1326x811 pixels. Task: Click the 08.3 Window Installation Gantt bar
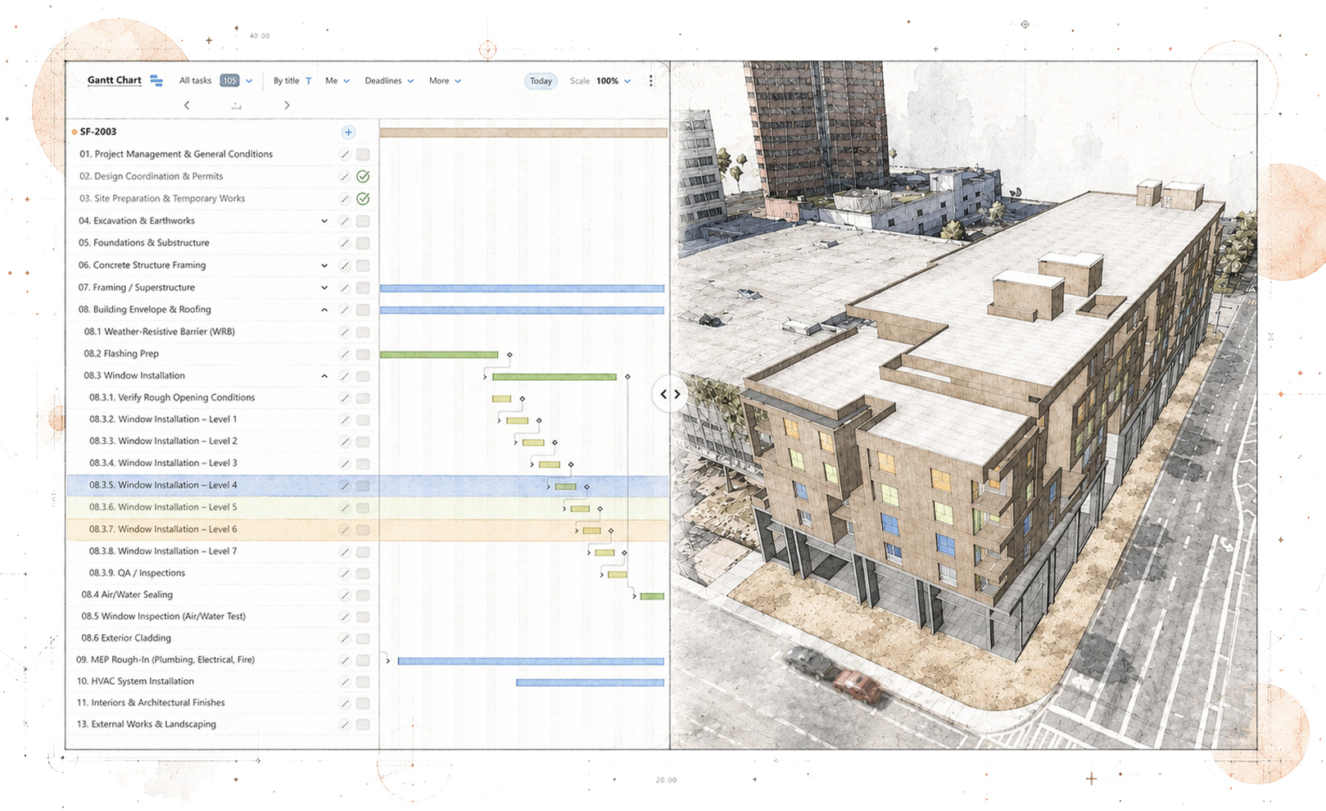point(554,377)
